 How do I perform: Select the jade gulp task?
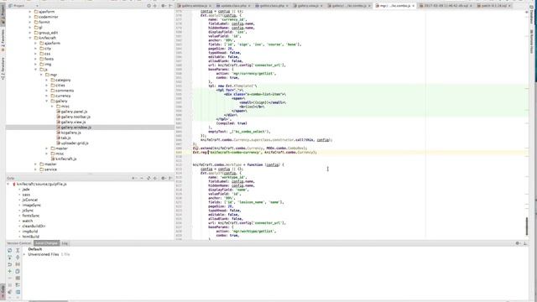coord(26,190)
